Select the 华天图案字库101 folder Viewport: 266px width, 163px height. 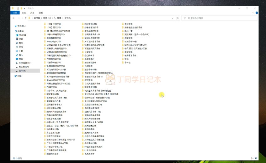[91, 34]
